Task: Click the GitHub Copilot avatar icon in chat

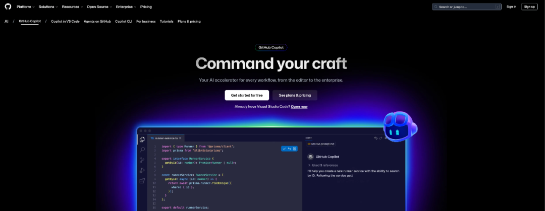Action: click(310, 157)
